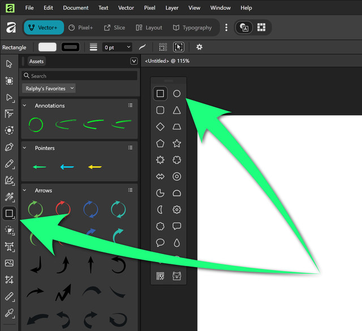Choose the Ellipse shape in flyout

pyautogui.click(x=177, y=93)
